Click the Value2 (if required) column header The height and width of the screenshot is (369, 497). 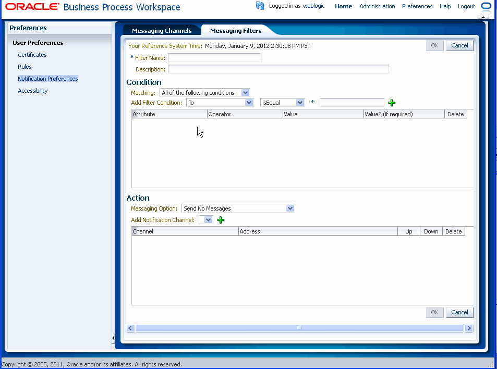(x=404, y=114)
